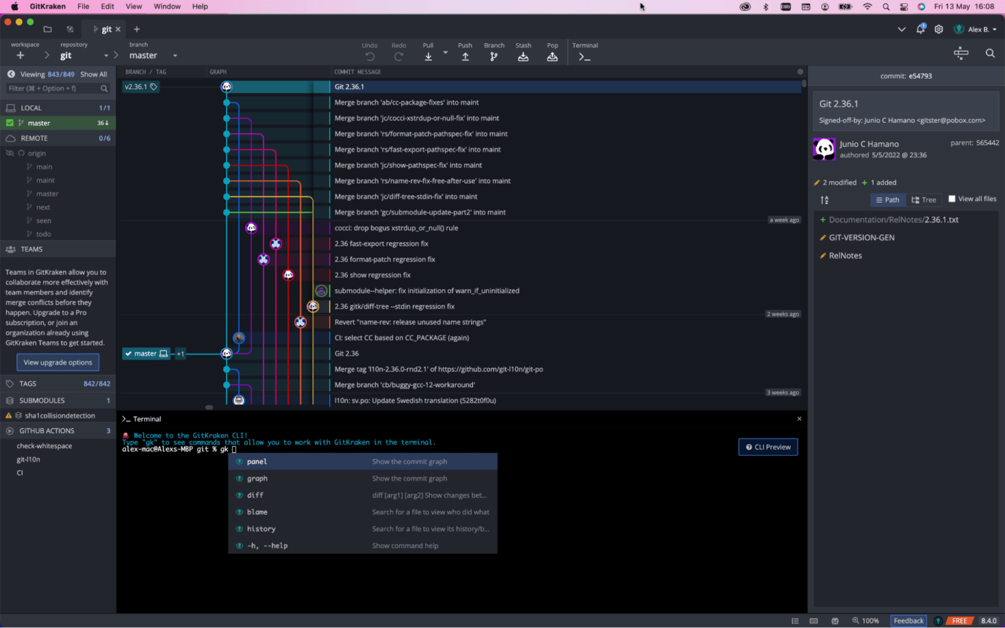This screenshot has width=1005, height=628.
Task: Open the master branch dropdown
Action: click(x=174, y=56)
